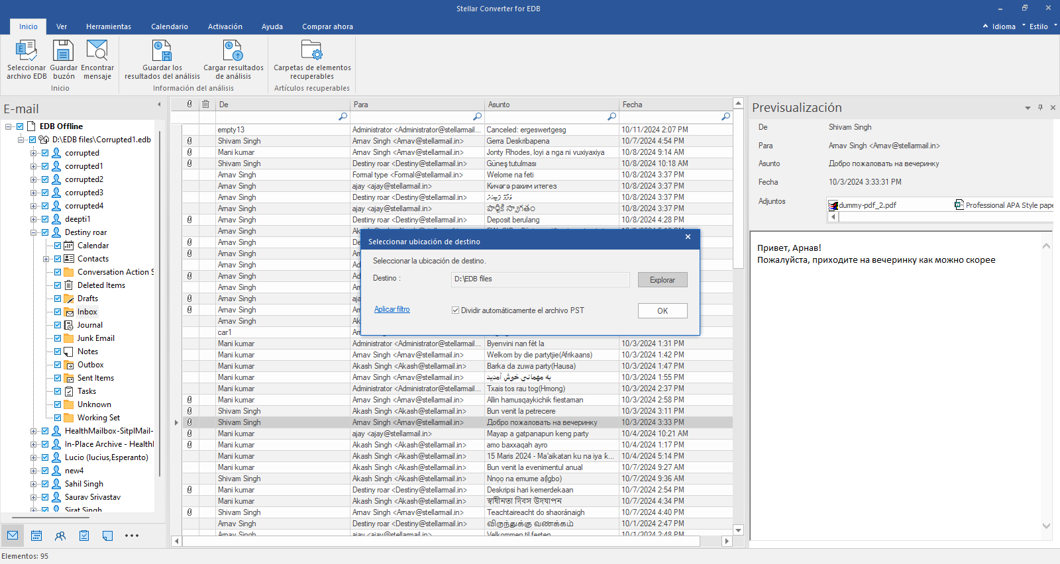Click search icon in Asunto filter
This screenshot has width=1060, height=564.
[611, 117]
